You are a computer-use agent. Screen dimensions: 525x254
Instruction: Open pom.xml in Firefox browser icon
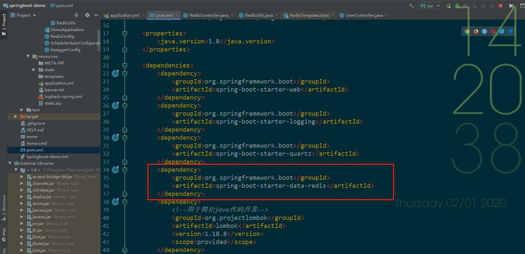point(476,31)
